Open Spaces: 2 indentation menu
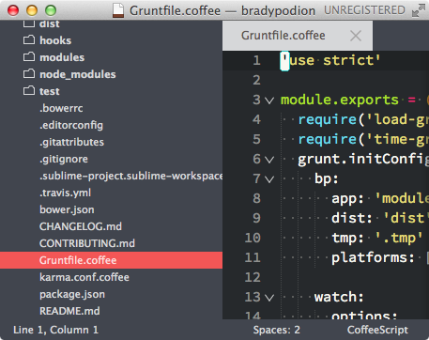Viewport: 429px width, 340px height. point(276,330)
